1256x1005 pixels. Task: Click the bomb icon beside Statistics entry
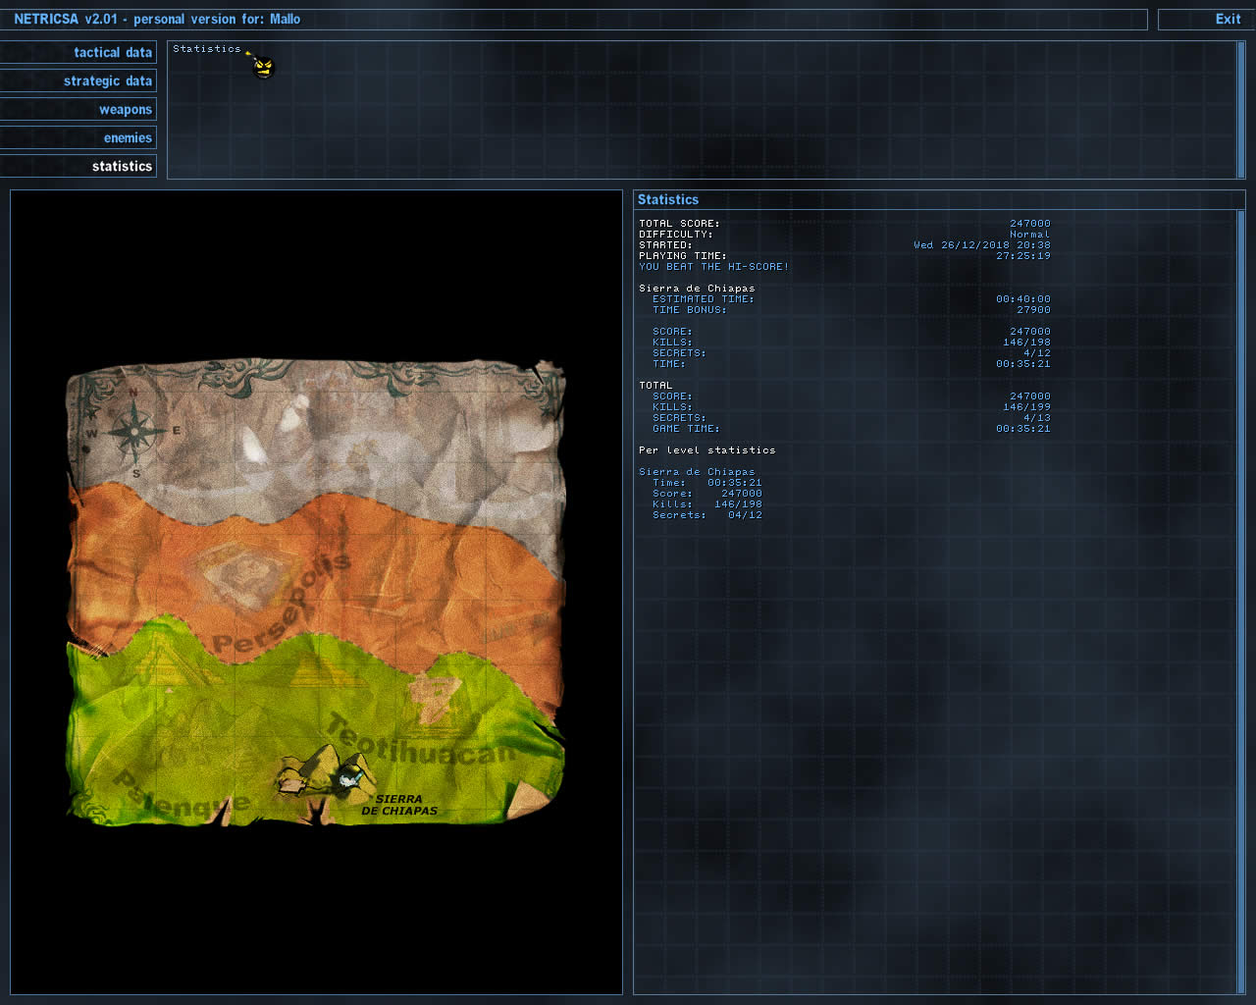(262, 67)
